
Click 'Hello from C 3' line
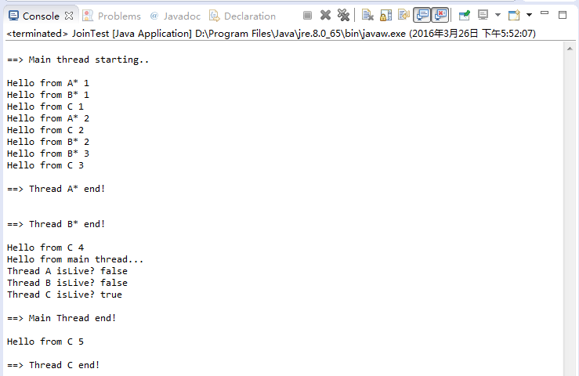coord(45,165)
